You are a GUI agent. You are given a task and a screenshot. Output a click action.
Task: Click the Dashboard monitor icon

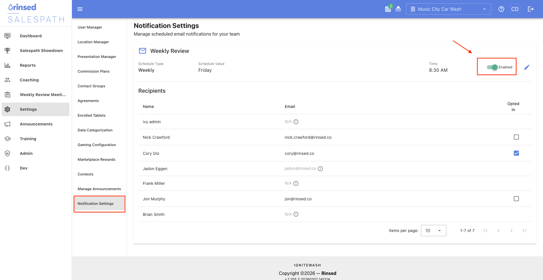[7, 36]
